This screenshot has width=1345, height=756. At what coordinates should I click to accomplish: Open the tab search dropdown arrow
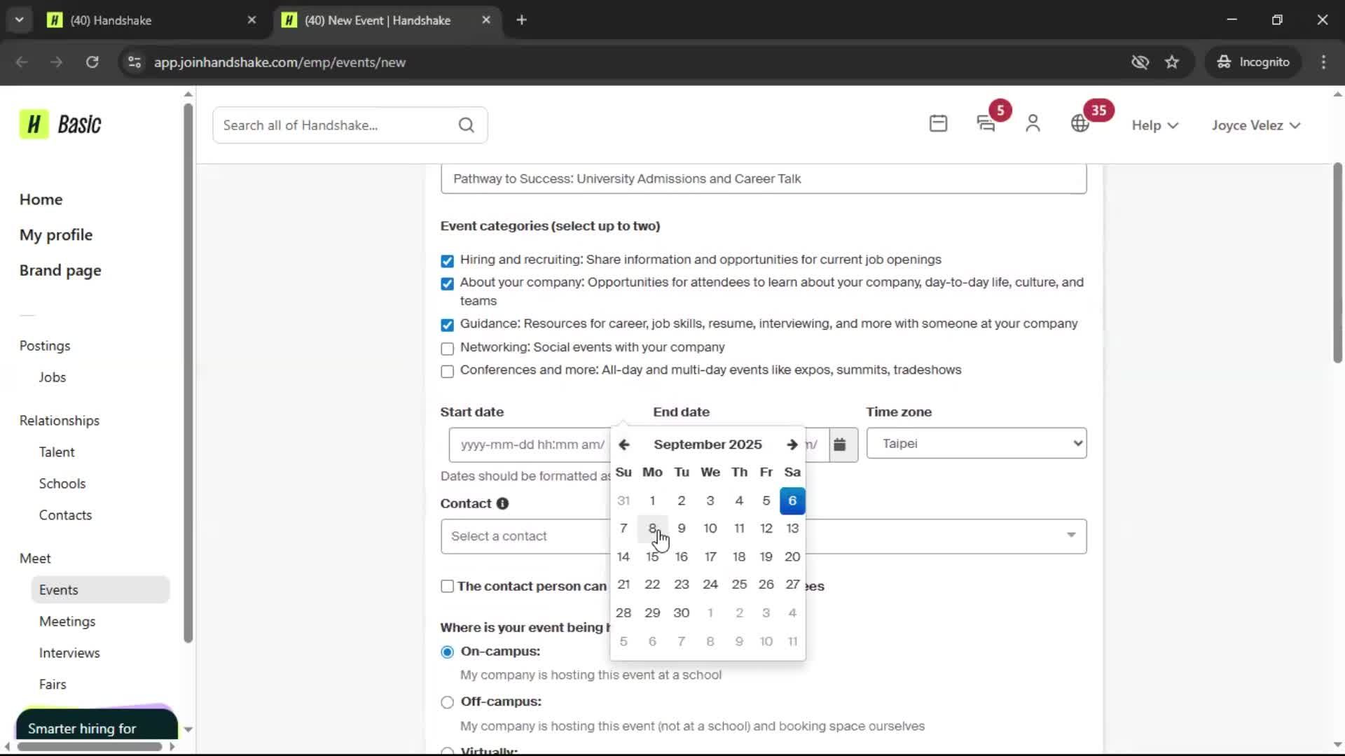click(x=20, y=20)
